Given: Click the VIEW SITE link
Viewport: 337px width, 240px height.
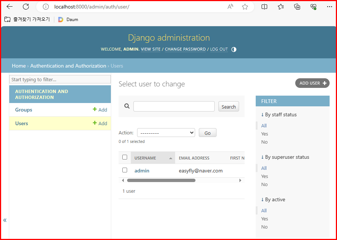Looking at the screenshot, I should click(151, 49).
